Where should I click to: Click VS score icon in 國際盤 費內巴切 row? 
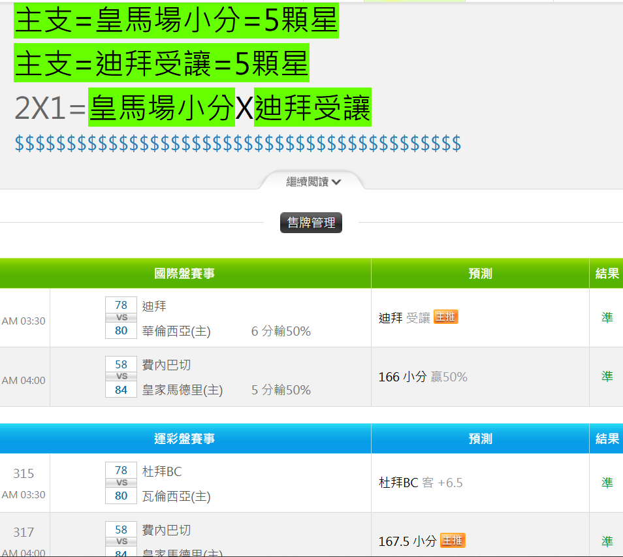click(121, 377)
